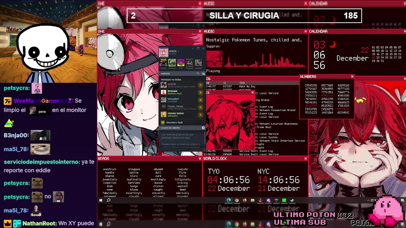Click the audio visualizer bars

[x=265, y=60]
